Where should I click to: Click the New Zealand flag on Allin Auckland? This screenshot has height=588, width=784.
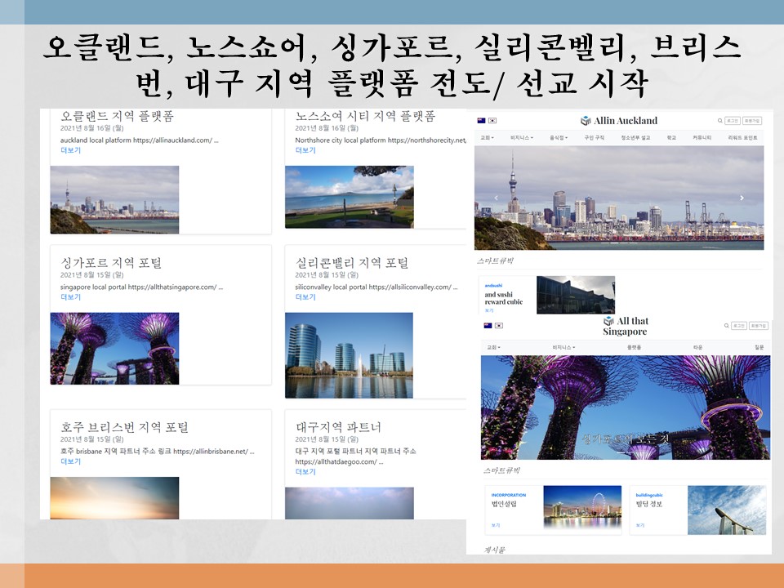481,120
